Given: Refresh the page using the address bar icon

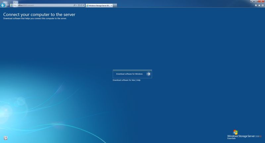Looking at the screenshot, I should 81,5.
